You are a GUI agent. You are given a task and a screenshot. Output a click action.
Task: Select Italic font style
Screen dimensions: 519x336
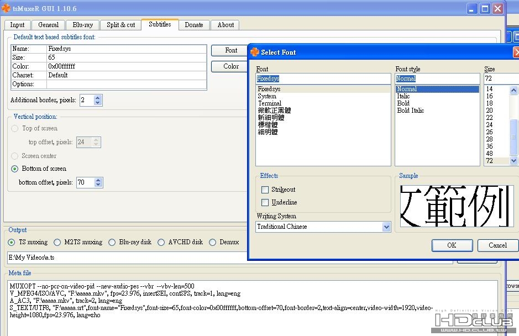coord(437,96)
